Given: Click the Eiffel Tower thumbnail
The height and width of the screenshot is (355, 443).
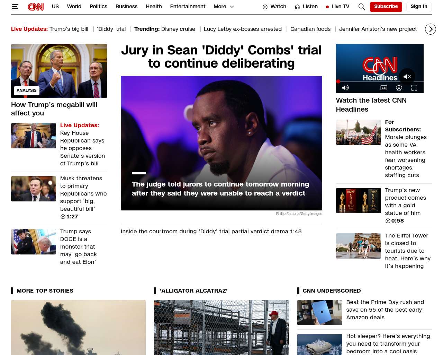Looking at the screenshot, I should 359,246.
